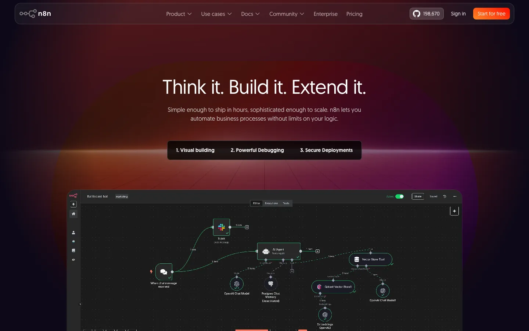
Task: Select the Embeddings OpenAI3 node
Action: click(325, 315)
